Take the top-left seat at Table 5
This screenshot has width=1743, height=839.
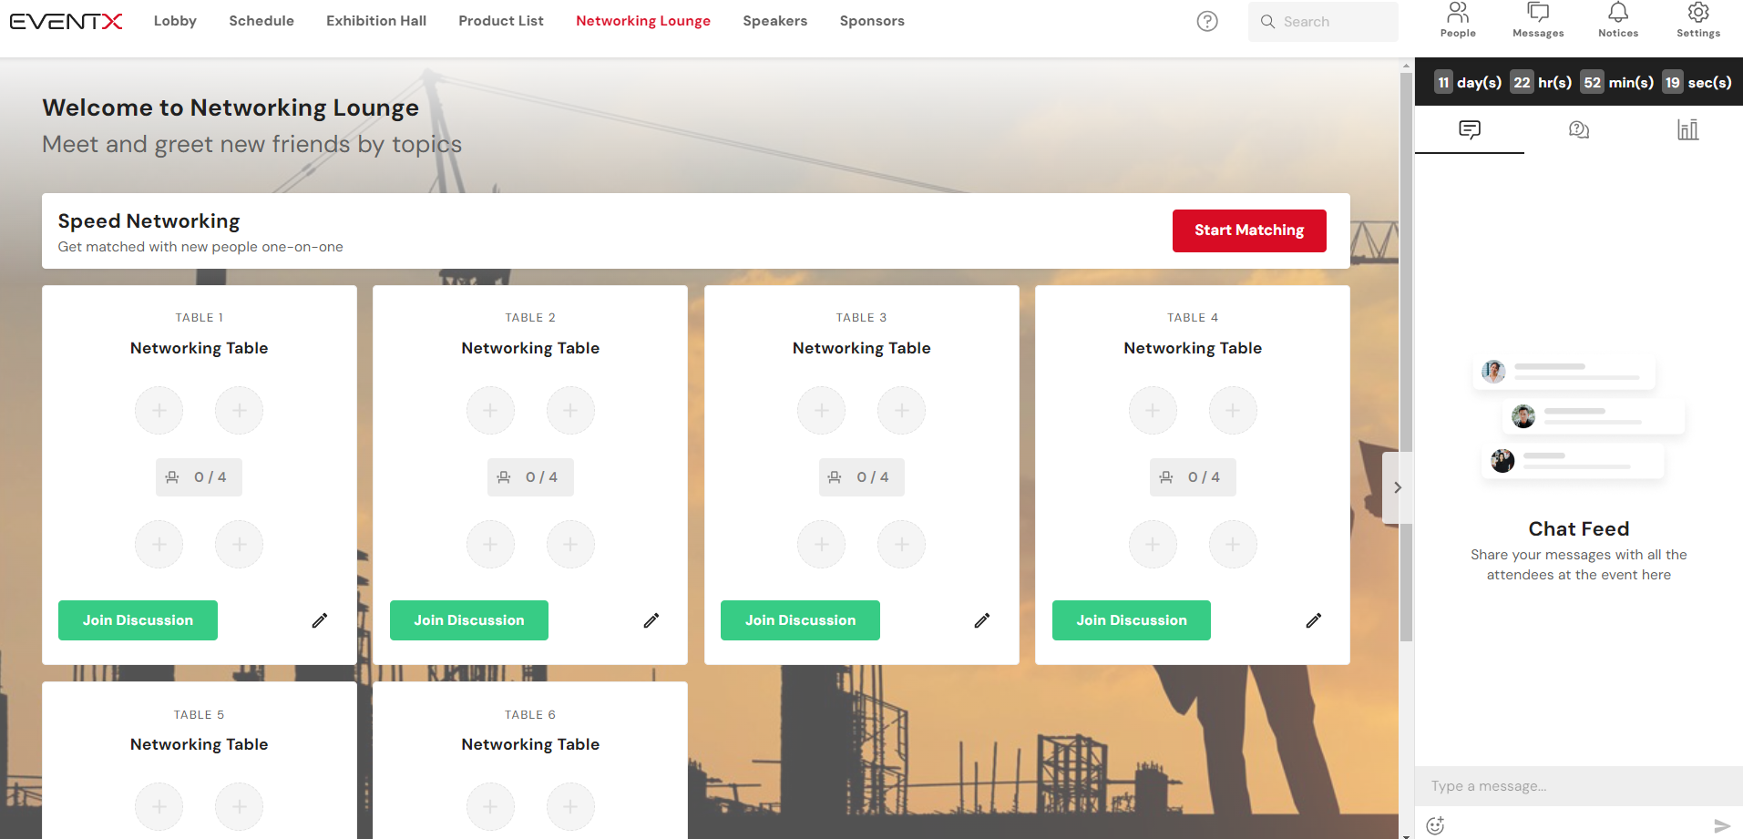(159, 807)
